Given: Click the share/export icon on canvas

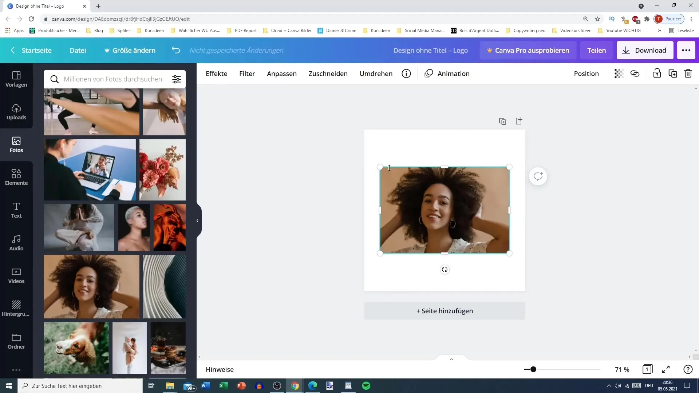Looking at the screenshot, I should click(519, 121).
